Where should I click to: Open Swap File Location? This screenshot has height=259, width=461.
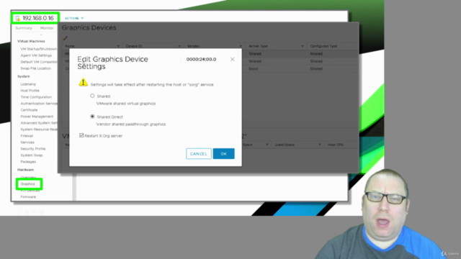click(35, 68)
